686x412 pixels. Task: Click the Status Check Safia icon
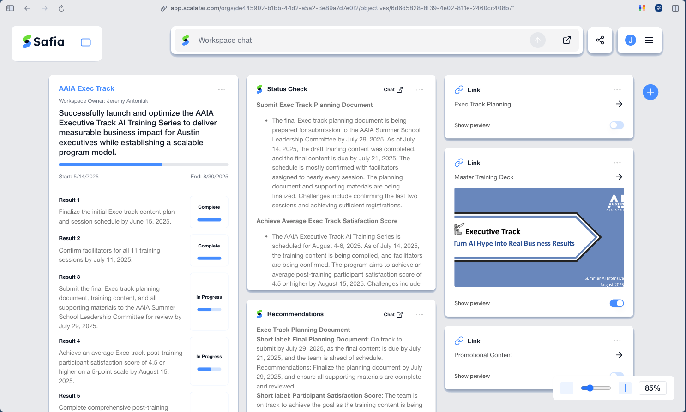coord(259,89)
